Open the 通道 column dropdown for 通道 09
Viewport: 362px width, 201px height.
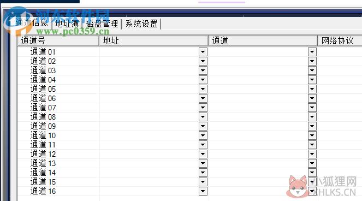pos(312,126)
